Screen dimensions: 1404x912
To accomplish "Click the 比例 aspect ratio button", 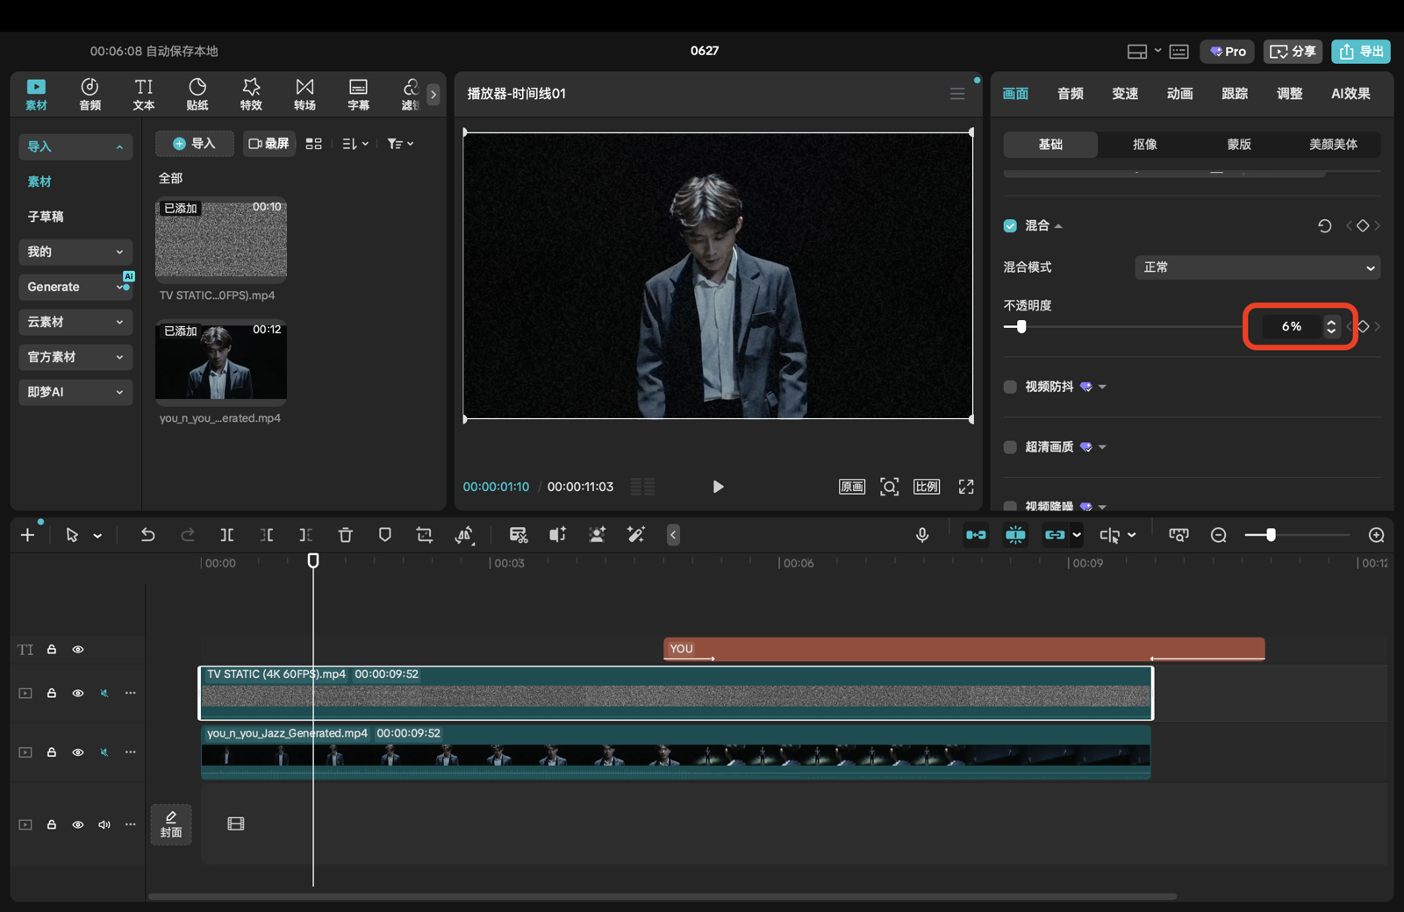I will coord(927,487).
